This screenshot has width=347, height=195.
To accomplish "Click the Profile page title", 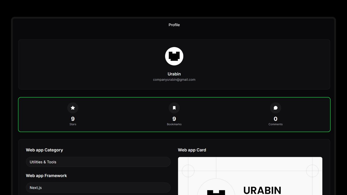I will 174,25.
